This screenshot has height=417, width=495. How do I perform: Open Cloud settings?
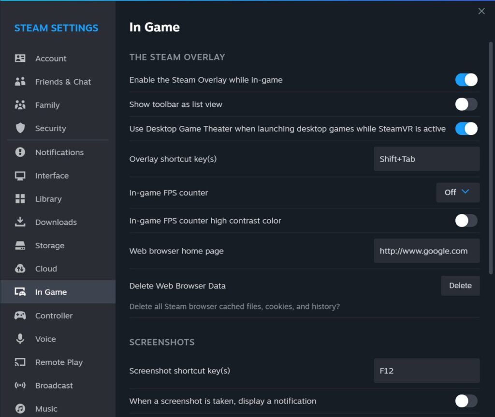58,269
